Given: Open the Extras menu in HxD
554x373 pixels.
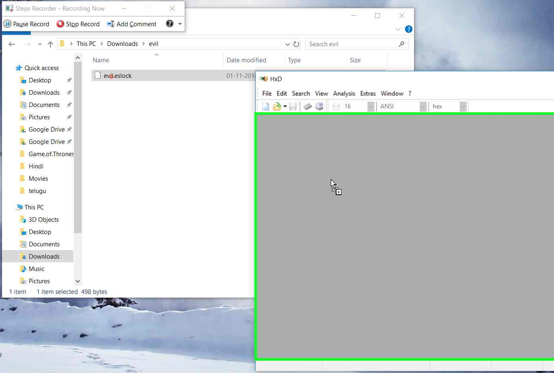Looking at the screenshot, I should (368, 93).
